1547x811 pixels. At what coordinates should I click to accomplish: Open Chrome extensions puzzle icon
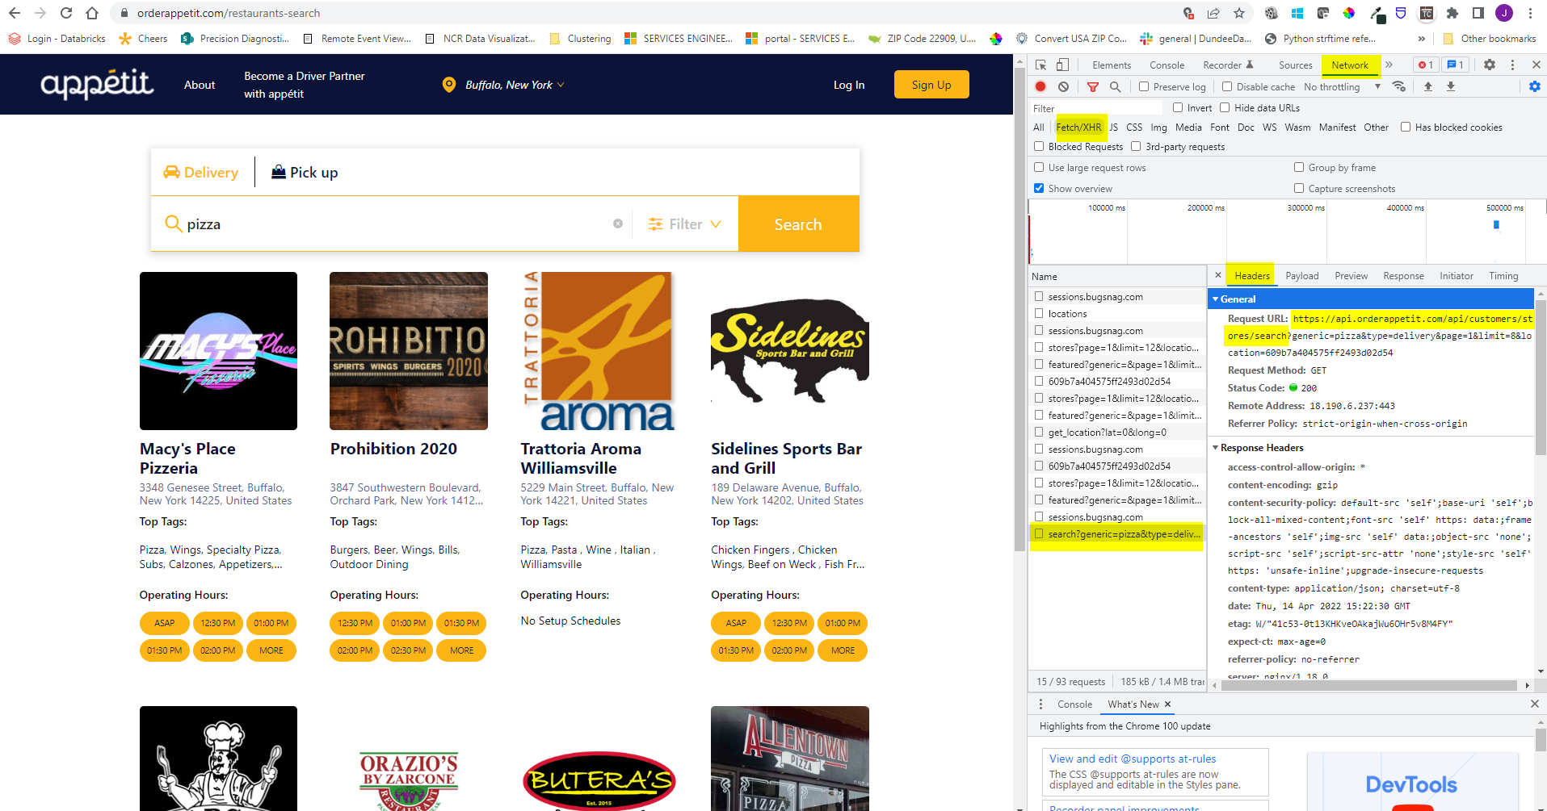[1452, 13]
